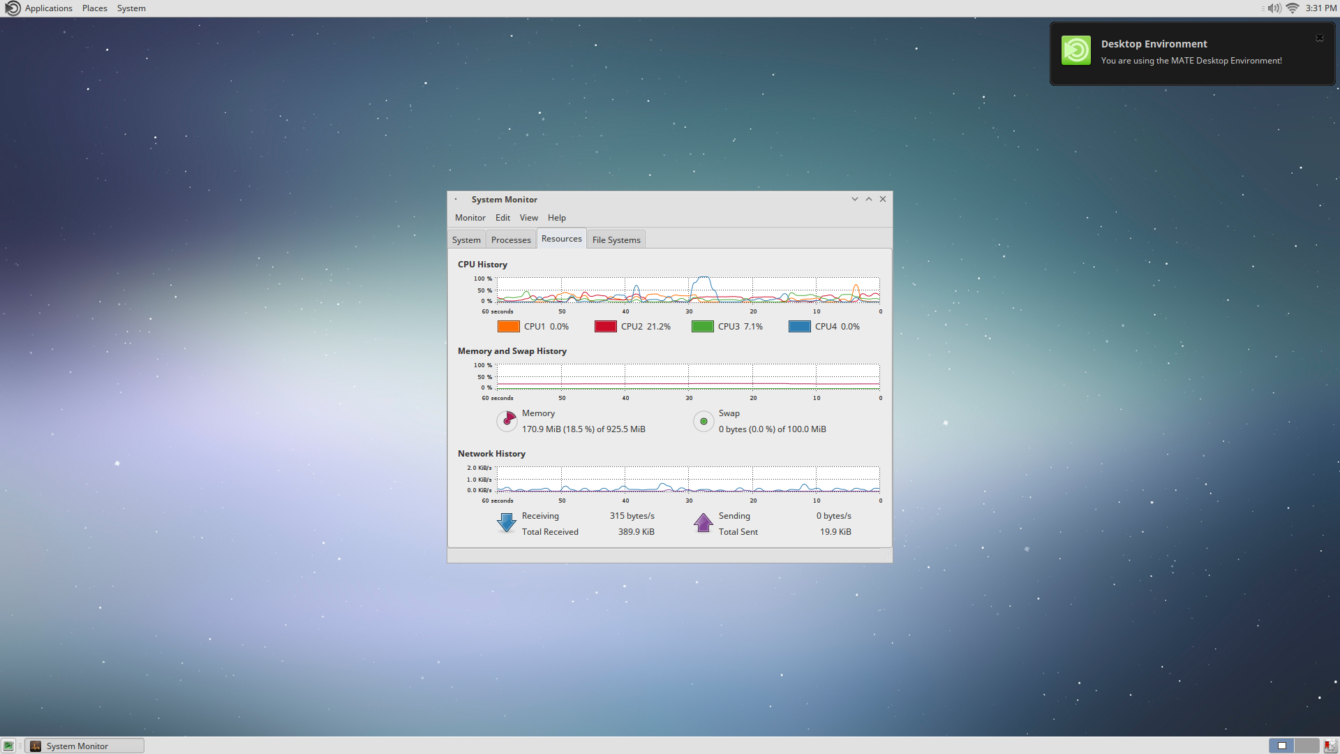Open the View menu
Screen dimensions: 1340x754
pos(528,218)
